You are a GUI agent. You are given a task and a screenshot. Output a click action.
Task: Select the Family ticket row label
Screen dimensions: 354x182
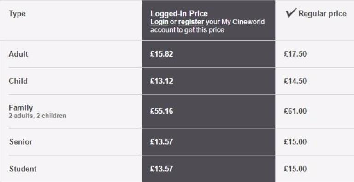[21, 108]
